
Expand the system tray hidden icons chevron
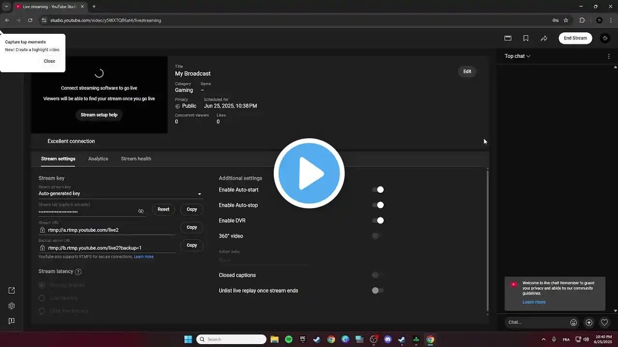[x=544, y=339]
